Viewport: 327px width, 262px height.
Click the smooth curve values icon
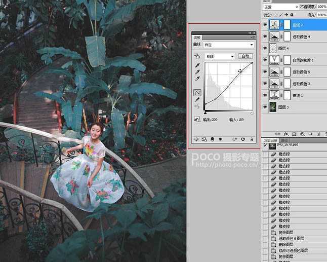[x=197, y=107]
